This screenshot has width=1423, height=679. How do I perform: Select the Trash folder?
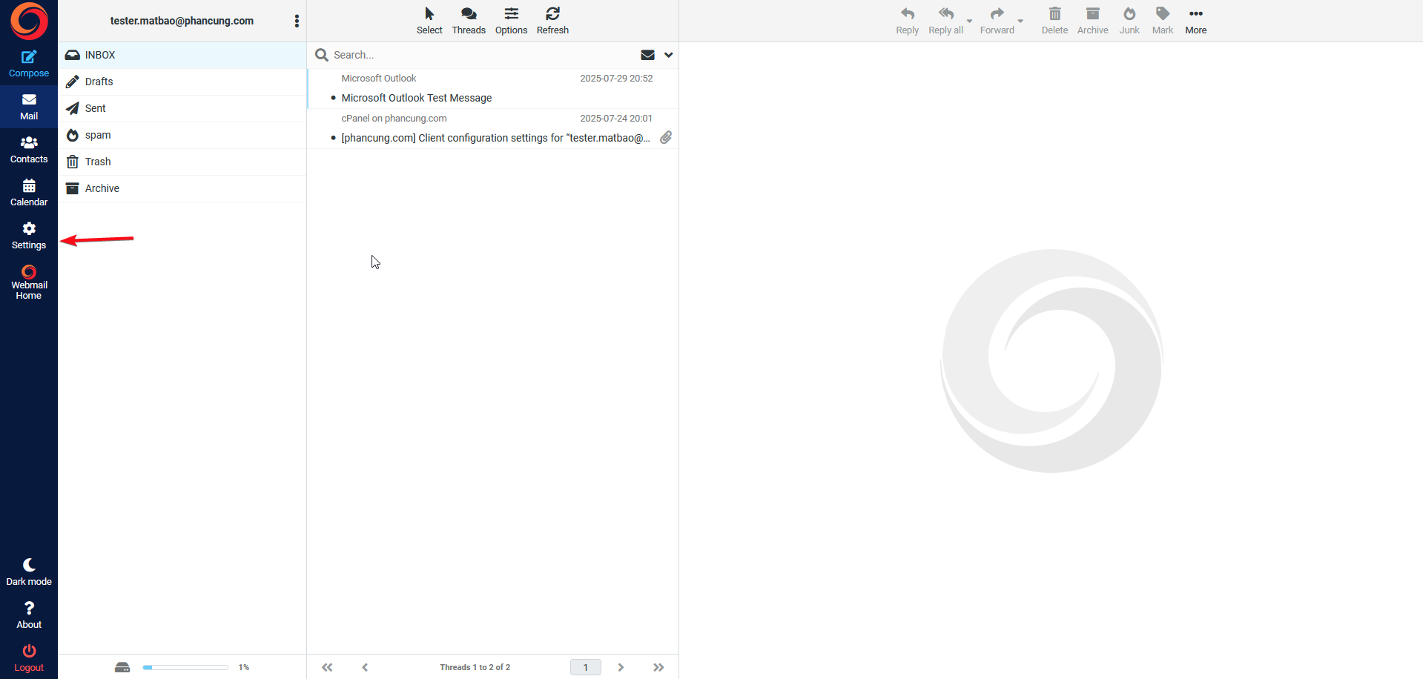coord(98,162)
